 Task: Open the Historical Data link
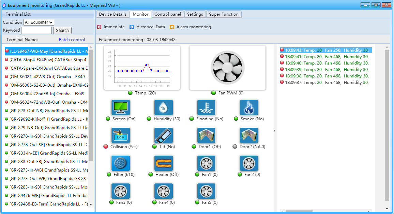coord(151,27)
